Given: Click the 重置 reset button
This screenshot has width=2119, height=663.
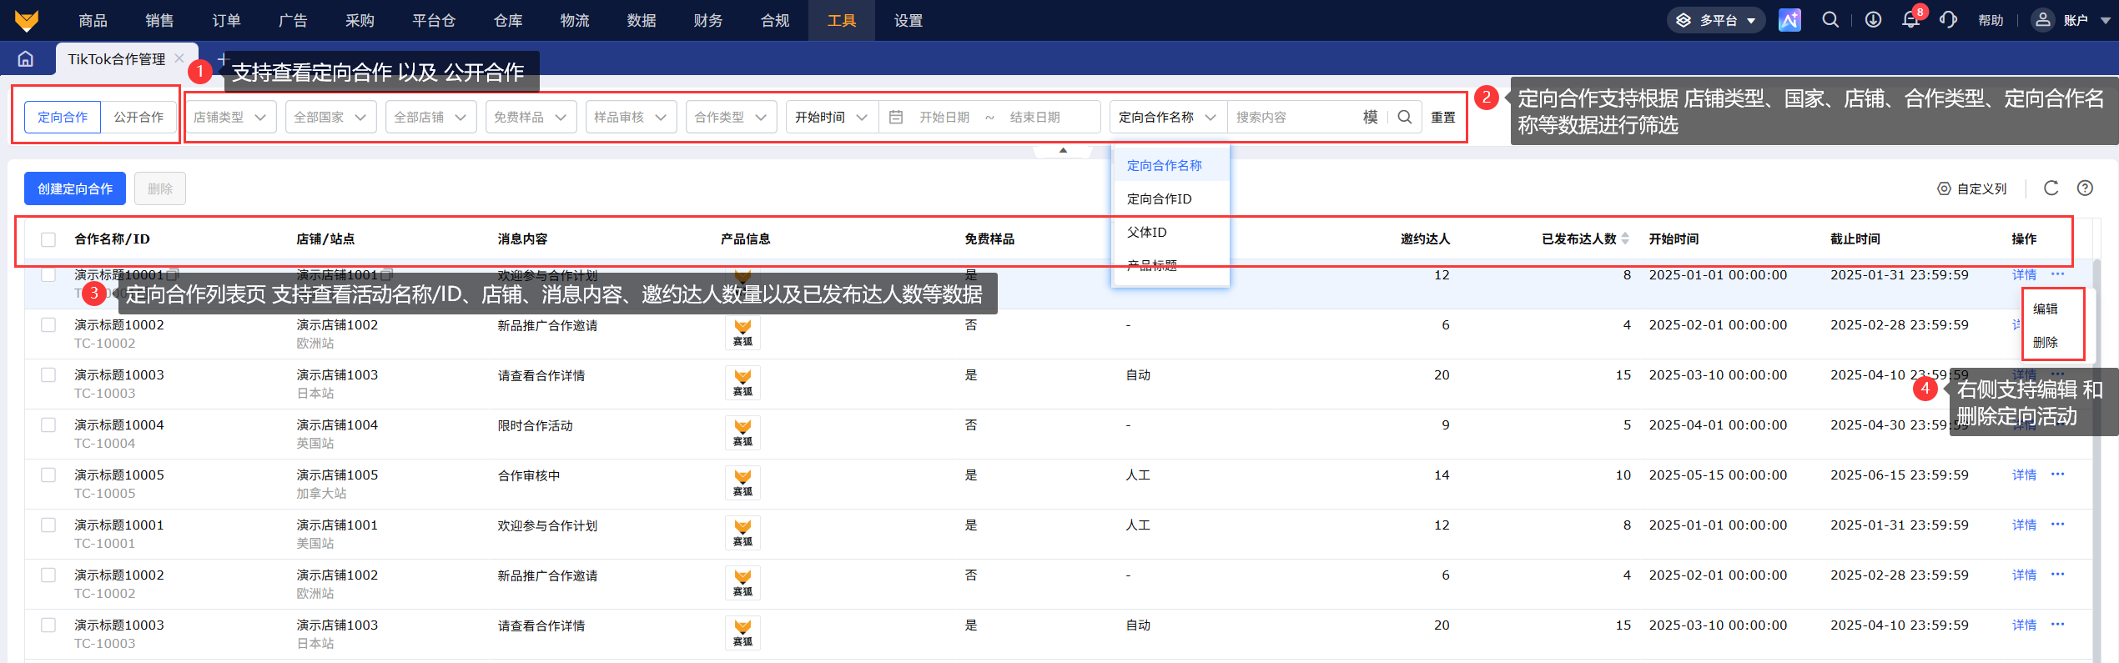Looking at the screenshot, I should click(x=1443, y=117).
